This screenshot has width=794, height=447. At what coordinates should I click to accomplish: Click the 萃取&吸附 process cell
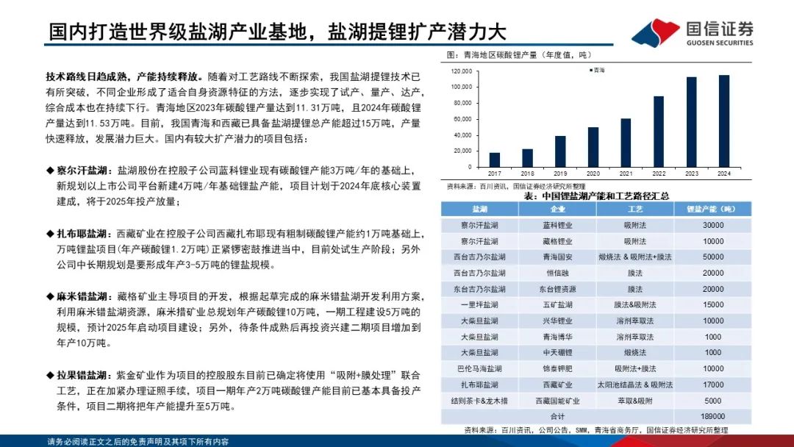pyautogui.click(x=635, y=401)
